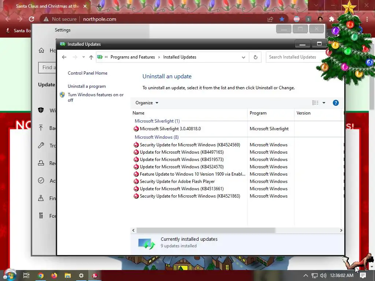The height and width of the screenshot is (281, 375).
Task: Open Uninstall a program link
Action: coord(86,86)
